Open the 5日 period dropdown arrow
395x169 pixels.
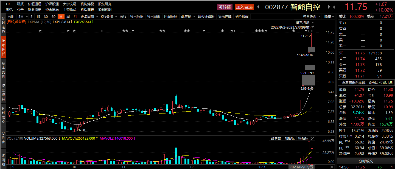27,16
